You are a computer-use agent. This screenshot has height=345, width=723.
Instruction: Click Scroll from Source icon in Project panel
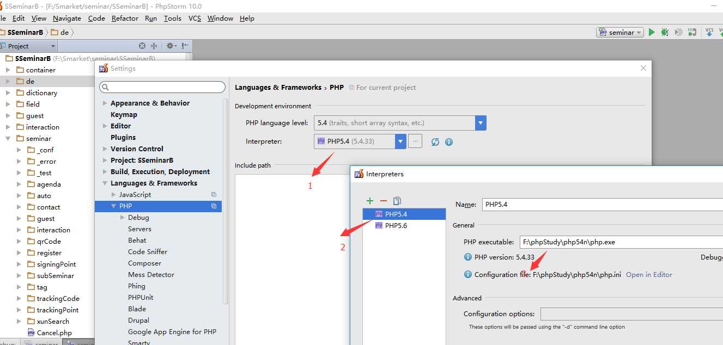click(x=142, y=46)
